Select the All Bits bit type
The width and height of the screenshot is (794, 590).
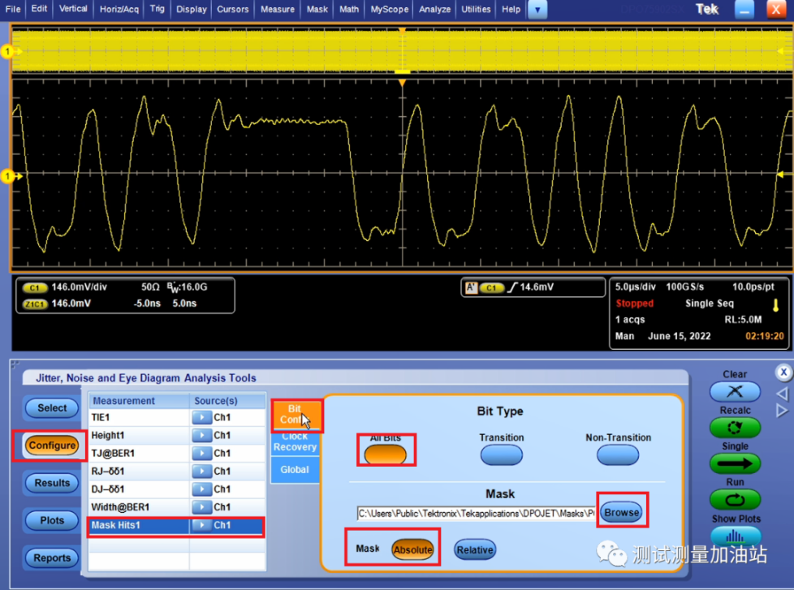pyautogui.click(x=386, y=455)
